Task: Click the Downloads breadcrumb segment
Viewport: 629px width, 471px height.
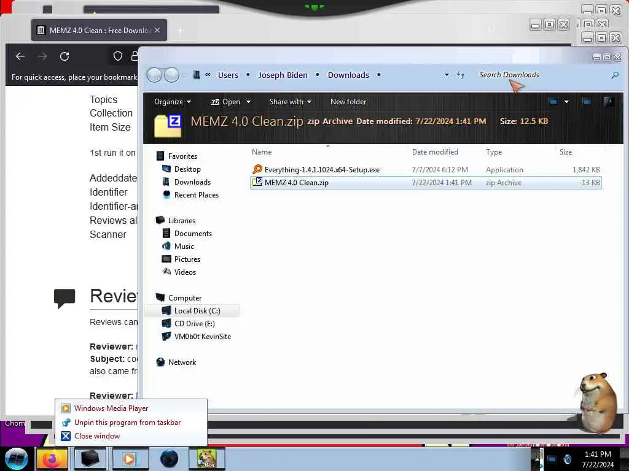Action: pos(348,75)
